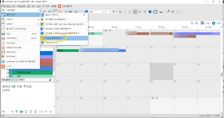Image resolution: width=224 pixels, height=118 pixels.
Task: Zoom out the calendar view
Action: coord(192,23)
